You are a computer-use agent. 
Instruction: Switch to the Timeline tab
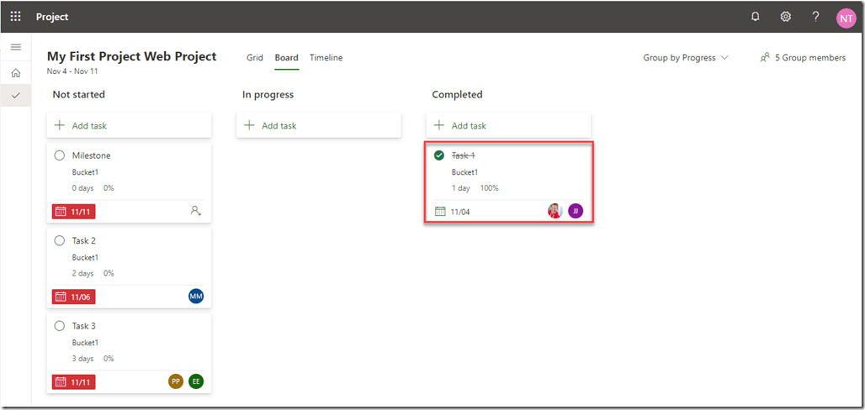pos(326,58)
